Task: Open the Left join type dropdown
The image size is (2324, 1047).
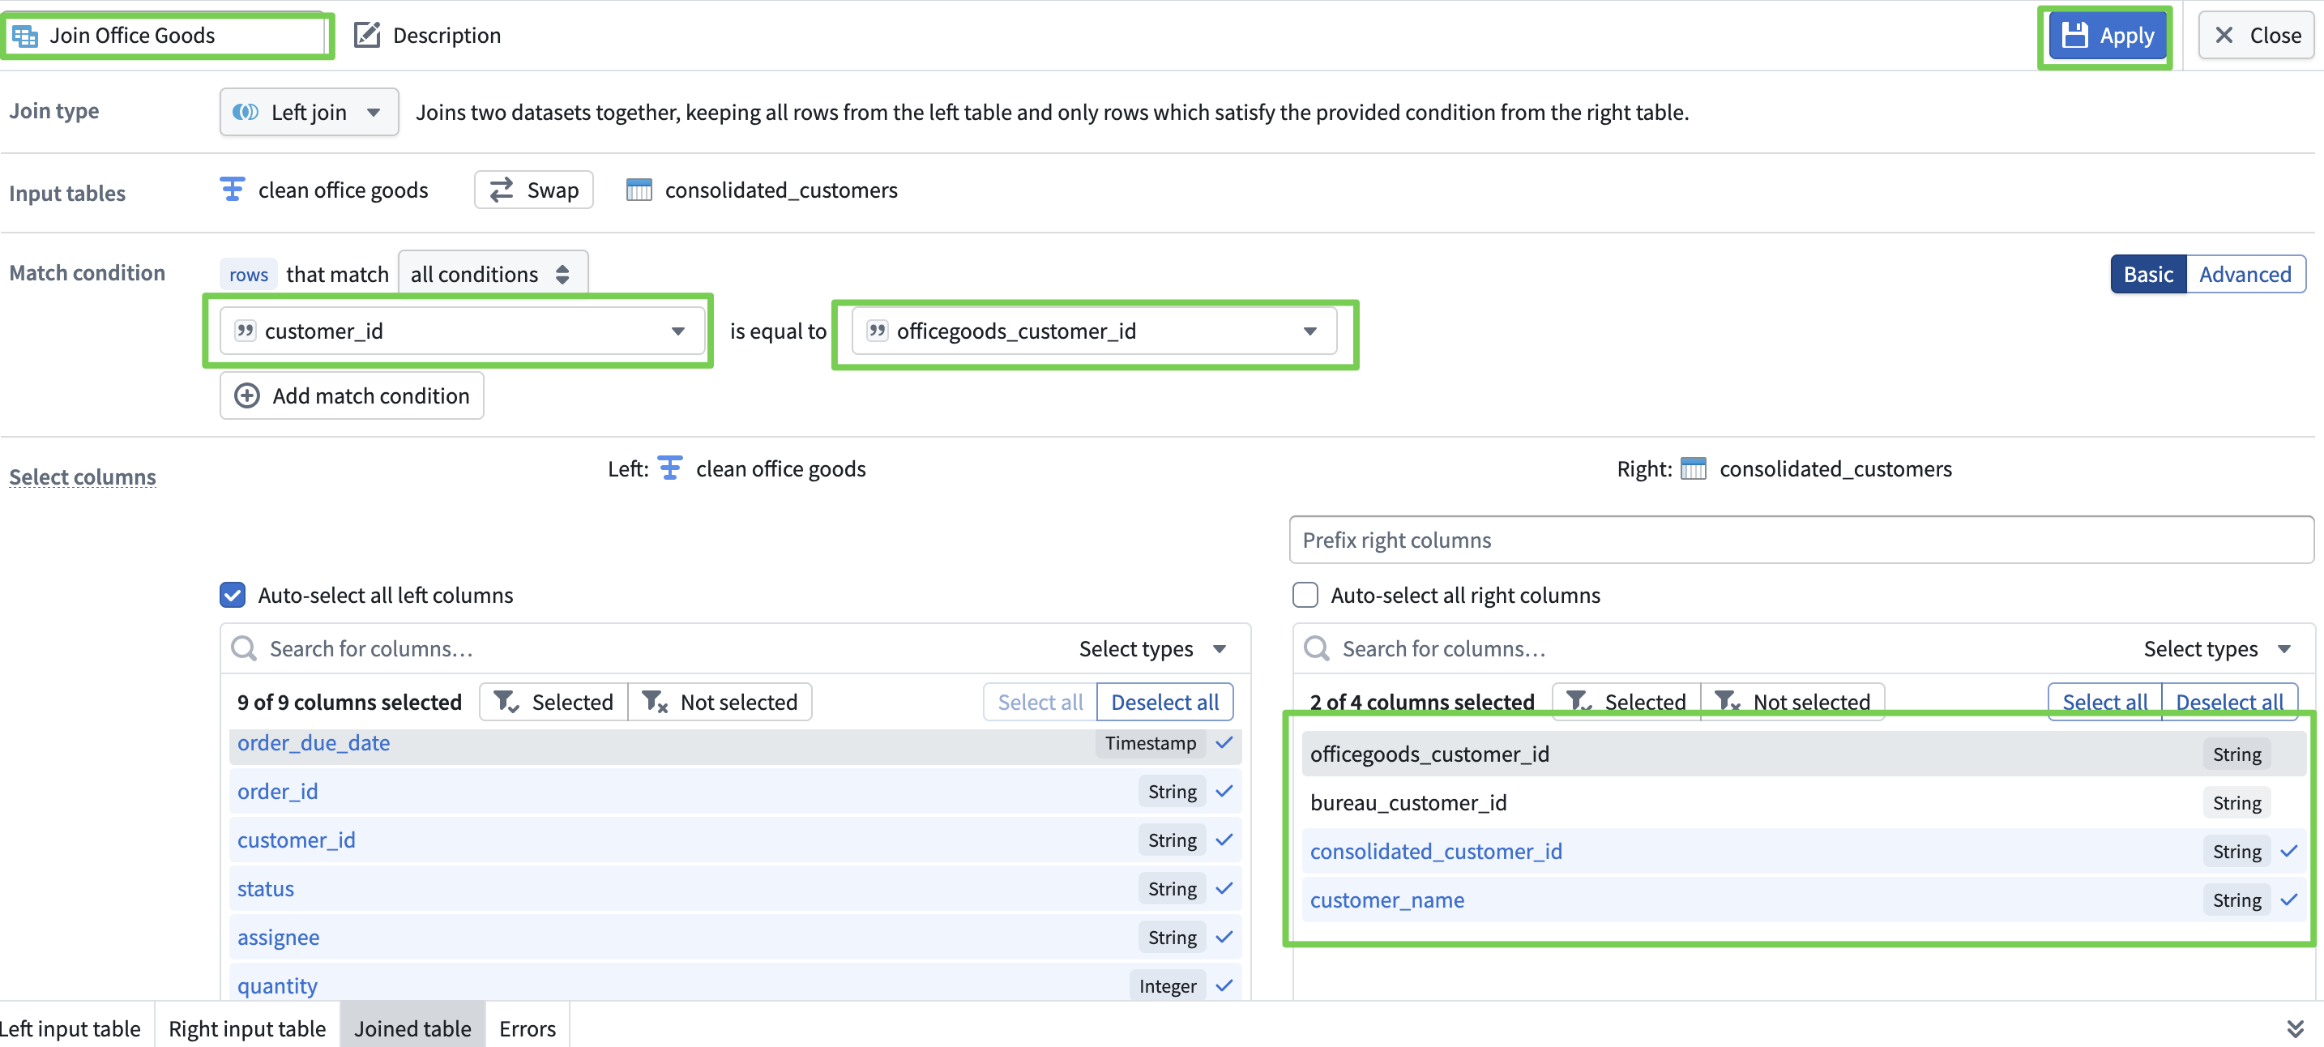Action: 309,112
